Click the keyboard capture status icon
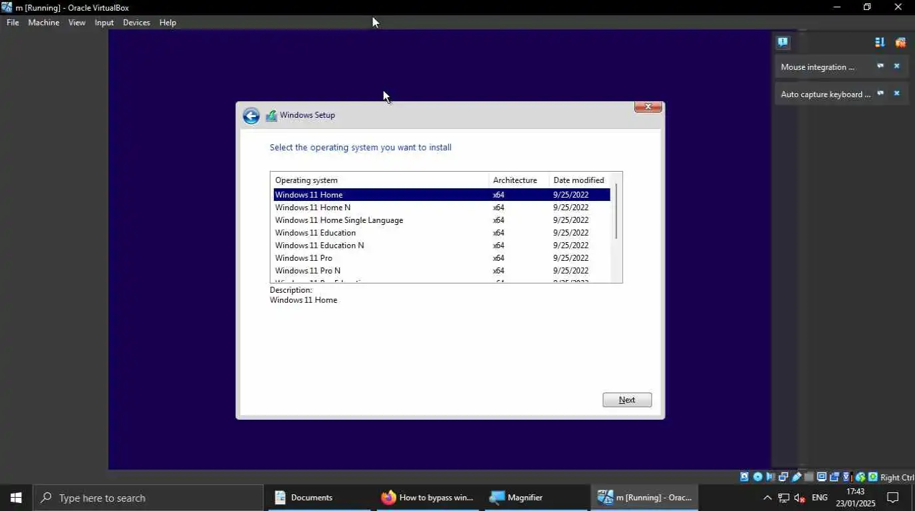The width and height of the screenshot is (915, 511). (872, 476)
